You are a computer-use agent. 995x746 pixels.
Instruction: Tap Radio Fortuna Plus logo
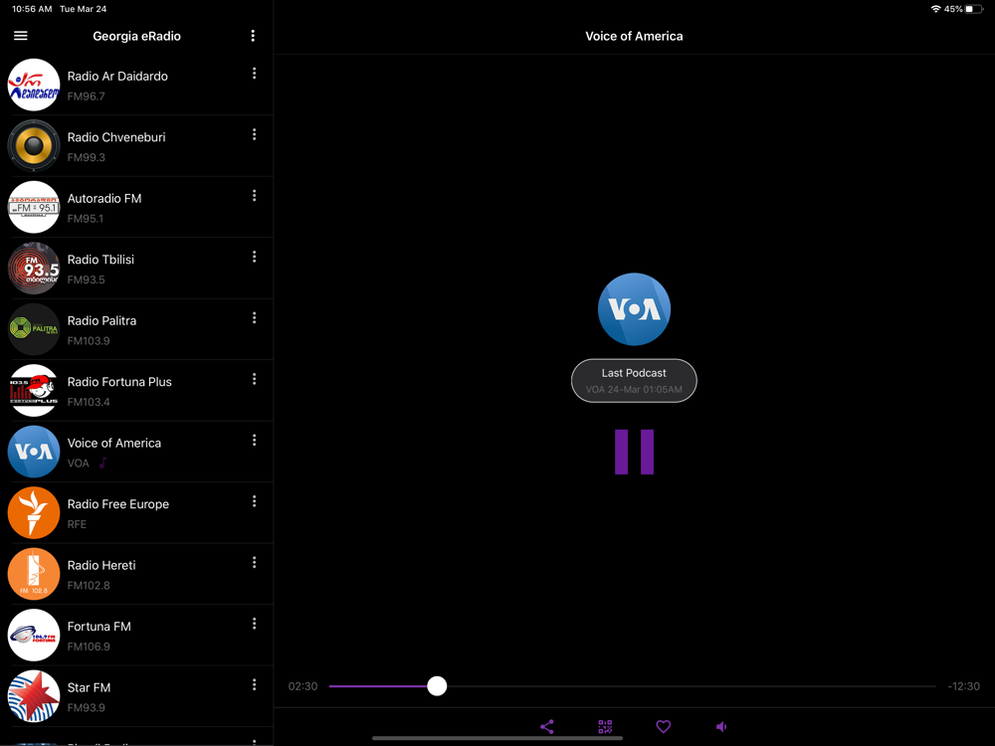coord(34,390)
